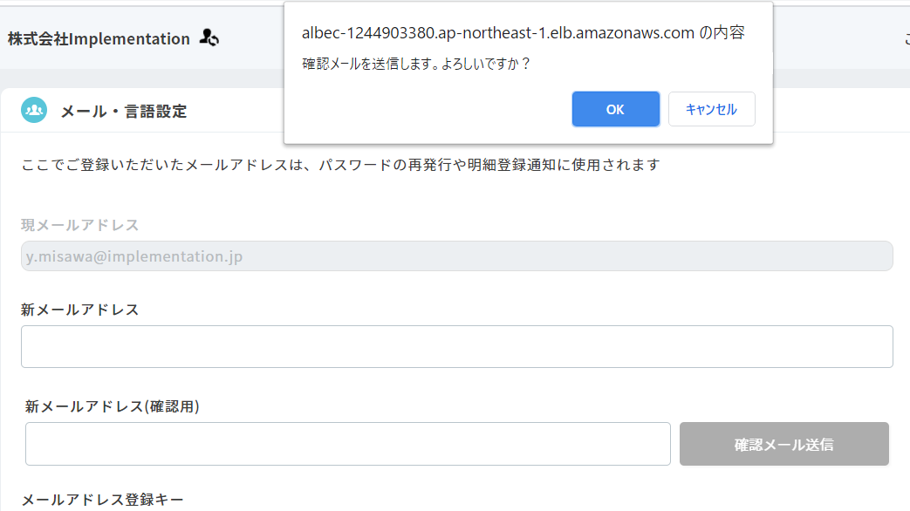
Task: Click the 確認メールを送信します confirmation message
Action: 416,64
